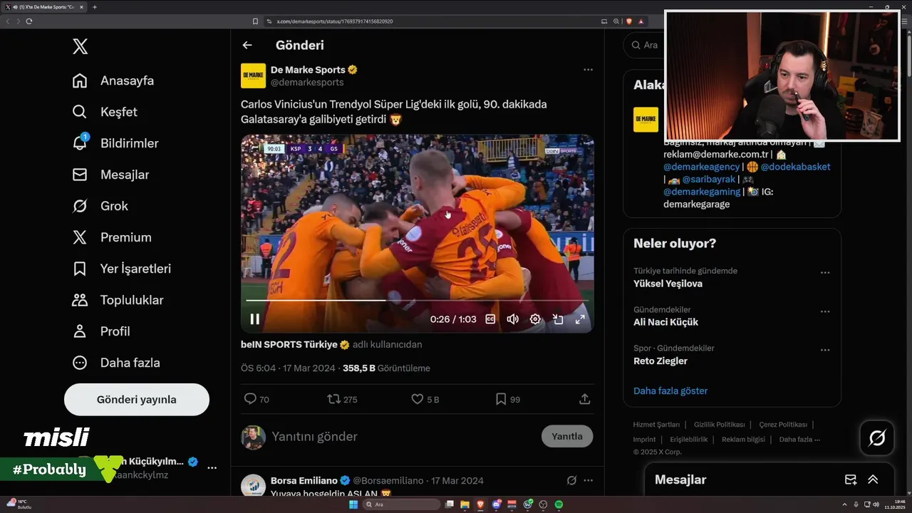Click the X logo home icon
Viewport: 912px width, 513px height.
(81, 47)
